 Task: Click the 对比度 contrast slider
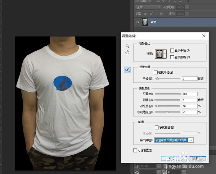click(x=167, y=106)
